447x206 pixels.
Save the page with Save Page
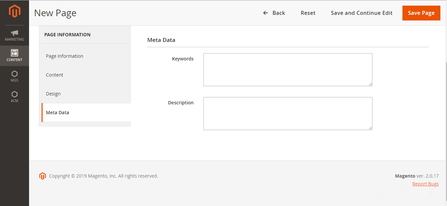pos(421,13)
